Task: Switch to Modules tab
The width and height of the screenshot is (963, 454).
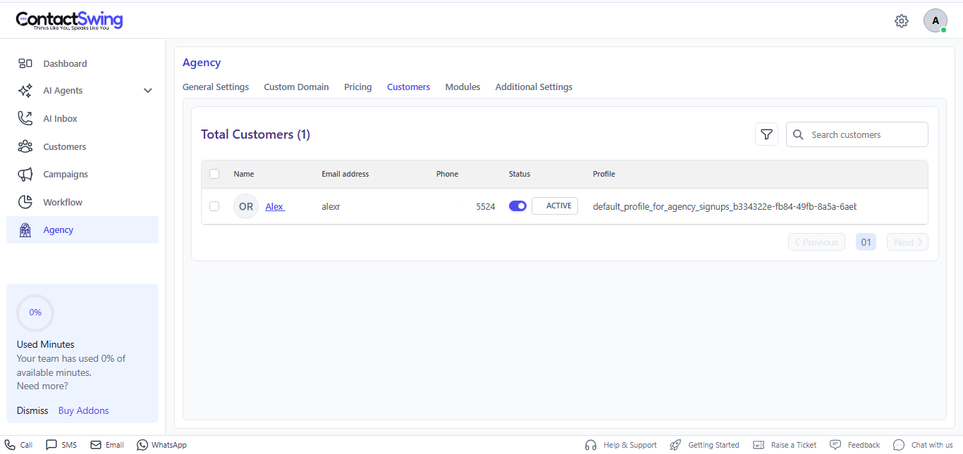Action: 462,87
